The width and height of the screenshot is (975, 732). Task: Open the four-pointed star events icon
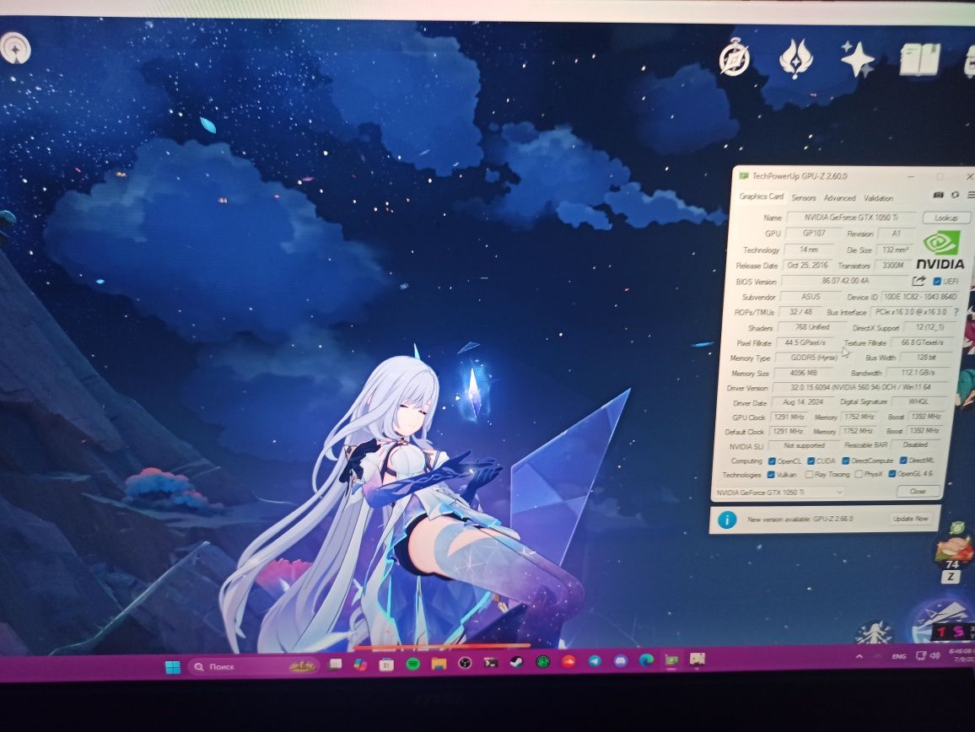click(x=858, y=58)
